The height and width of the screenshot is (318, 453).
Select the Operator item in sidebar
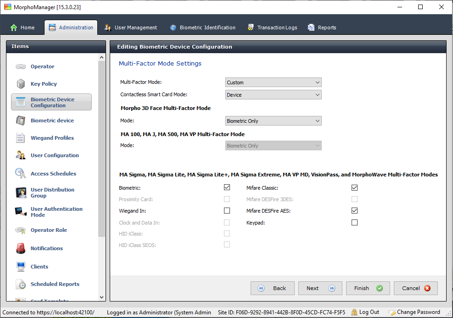click(42, 66)
